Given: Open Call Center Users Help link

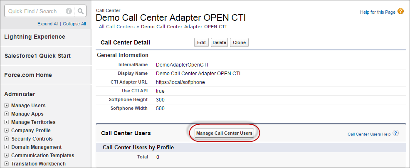Looking at the screenshot, I should click(x=369, y=134).
